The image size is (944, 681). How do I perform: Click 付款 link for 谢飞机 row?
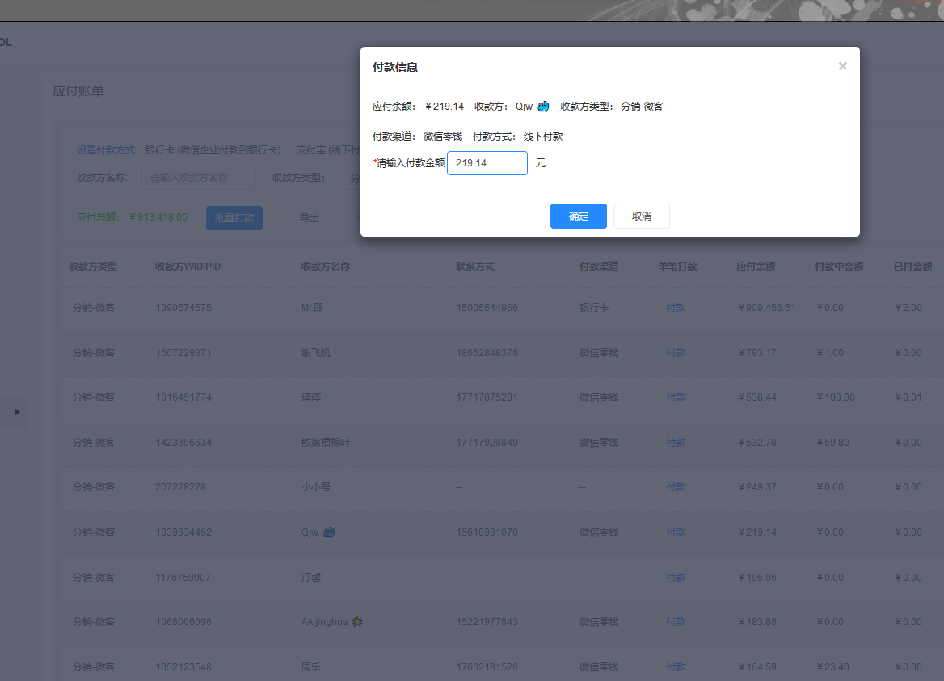pyautogui.click(x=676, y=353)
